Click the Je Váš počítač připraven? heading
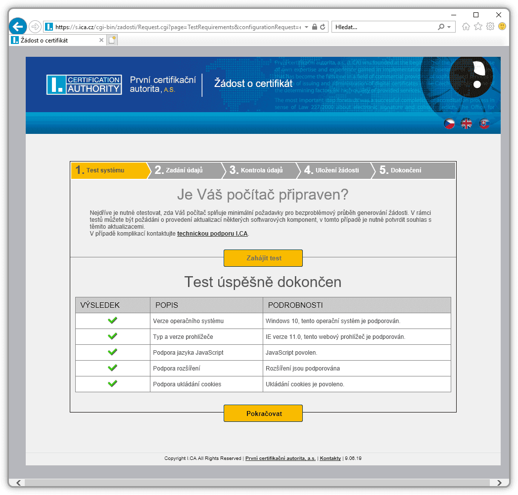Viewport: 518px width, 495px height. coord(263,195)
